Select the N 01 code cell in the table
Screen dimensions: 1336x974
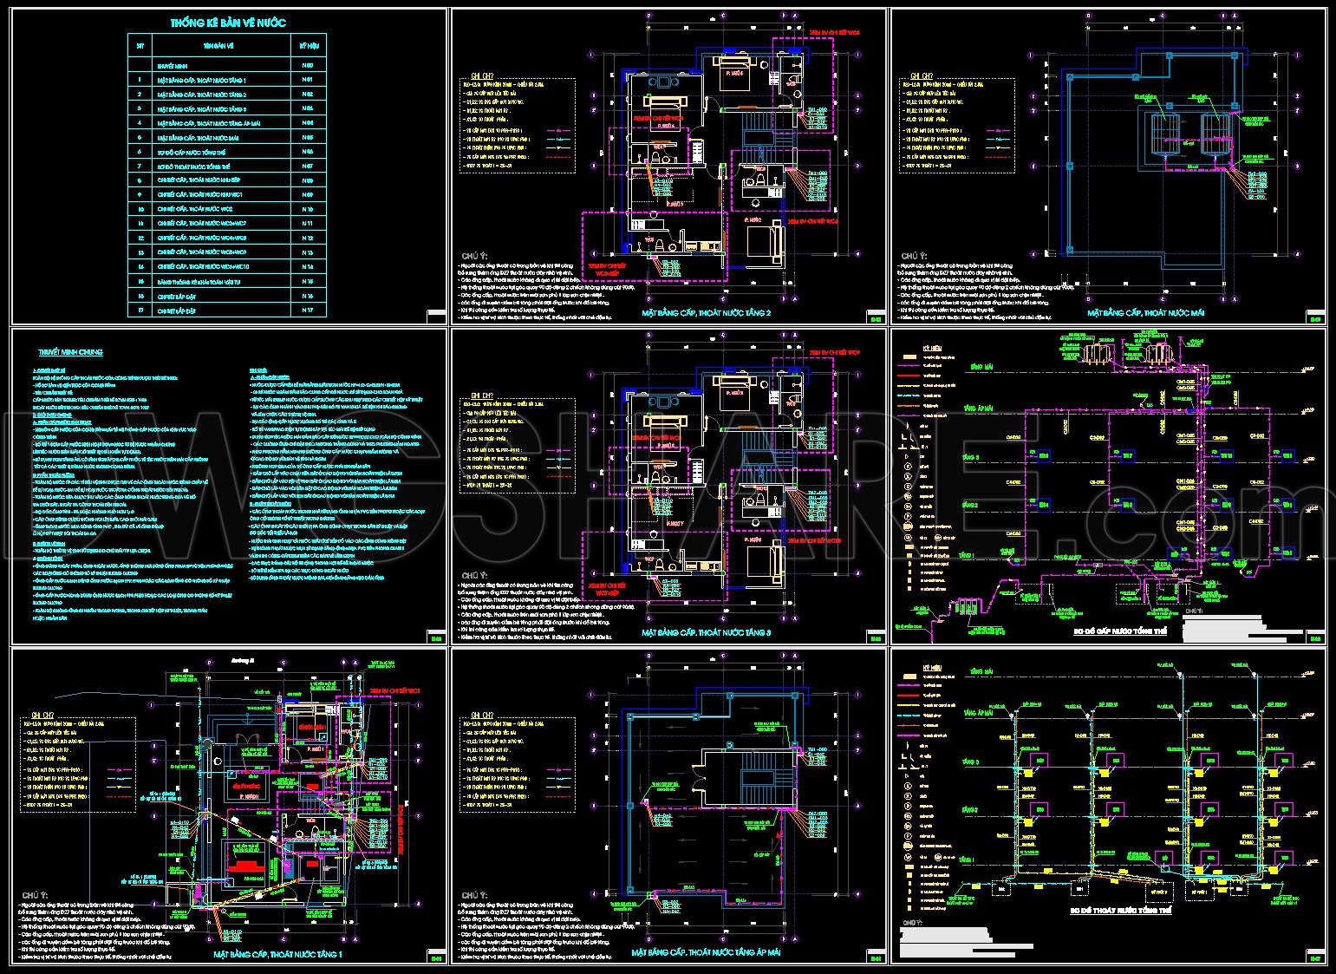tap(307, 80)
